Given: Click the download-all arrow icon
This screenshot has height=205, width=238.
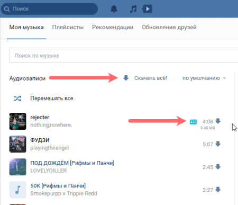Looking at the screenshot, I should coord(126,78).
